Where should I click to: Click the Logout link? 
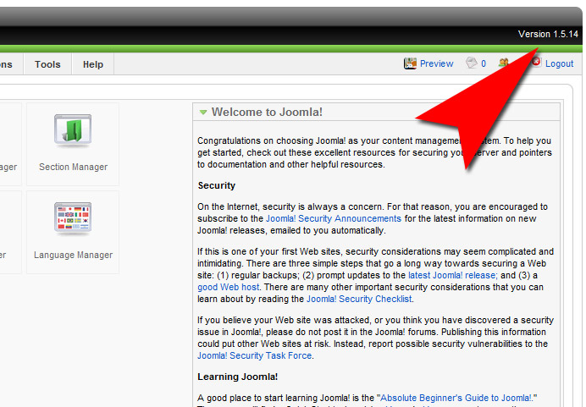pyautogui.click(x=559, y=63)
